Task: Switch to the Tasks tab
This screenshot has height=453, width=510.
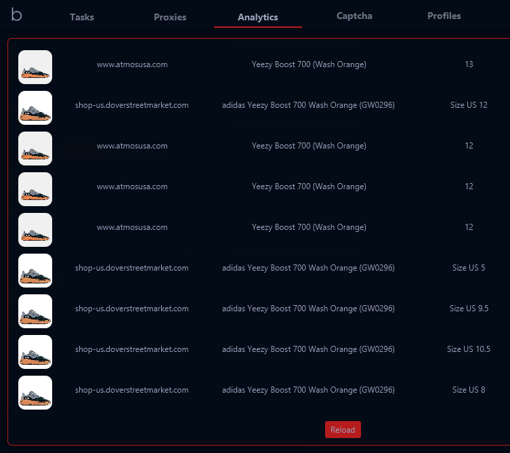Action: point(82,17)
